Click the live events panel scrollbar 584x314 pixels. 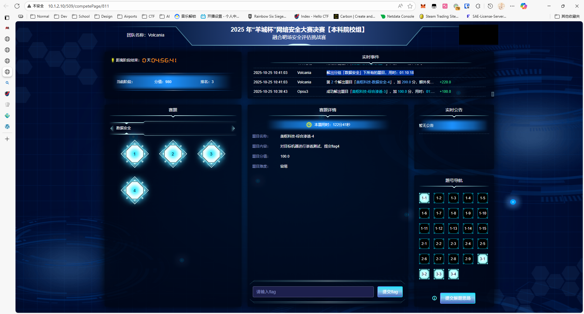click(492, 94)
